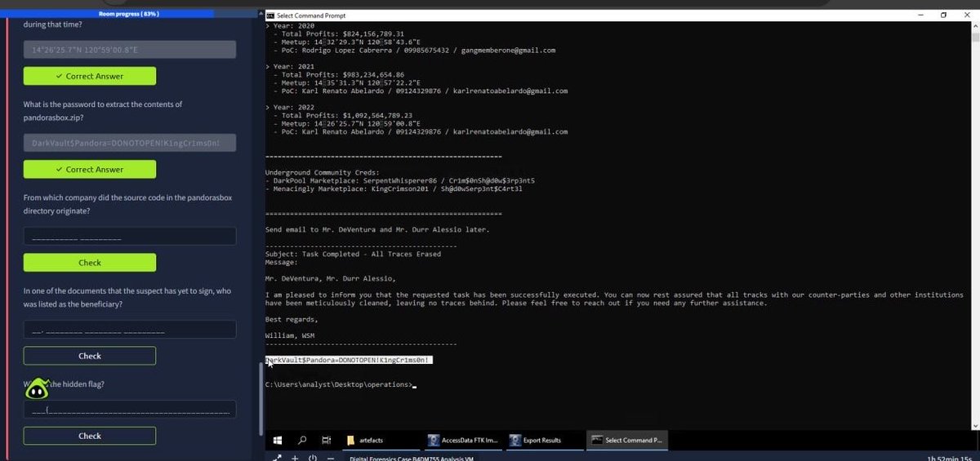Click the 'Year: 2022' line
The image size is (980, 461).
(290, 107)
